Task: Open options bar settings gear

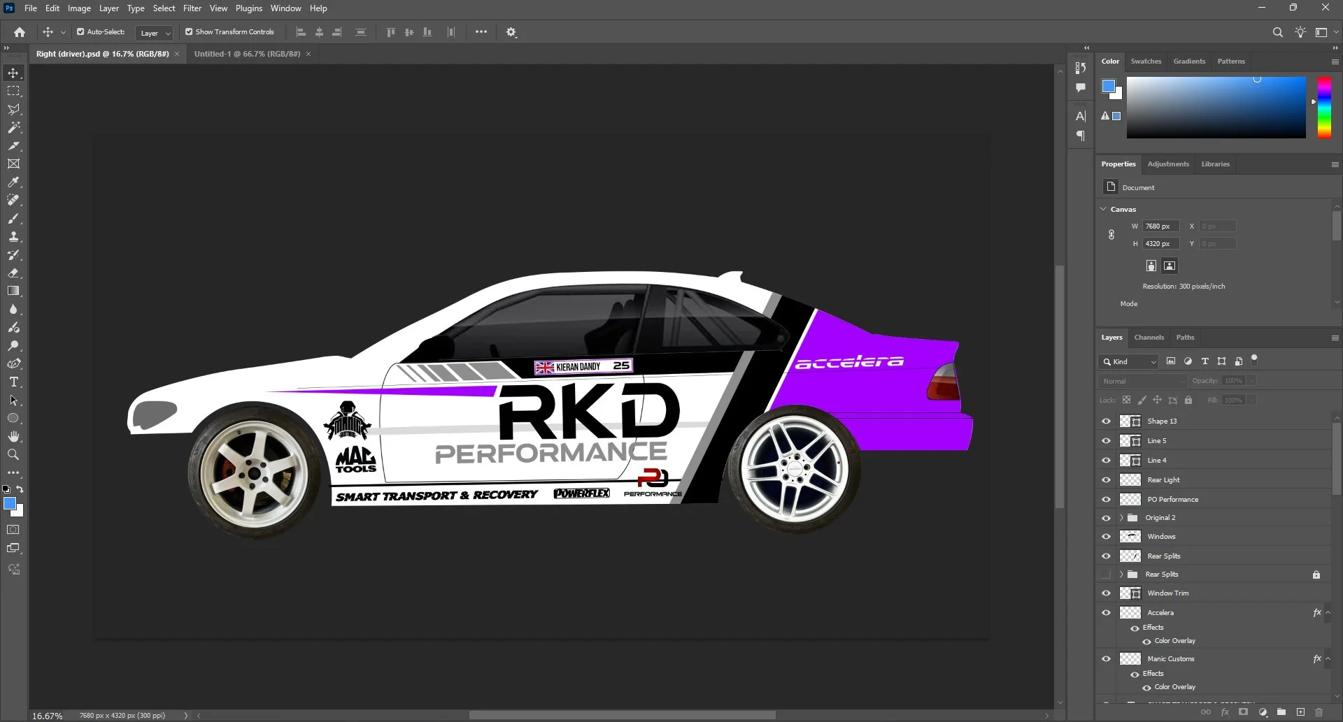Action: coord(511,32)
